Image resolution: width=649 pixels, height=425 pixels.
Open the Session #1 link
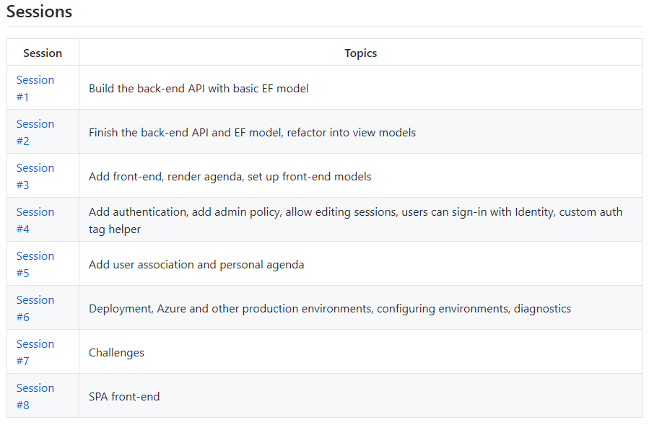(x=35, y=88)
